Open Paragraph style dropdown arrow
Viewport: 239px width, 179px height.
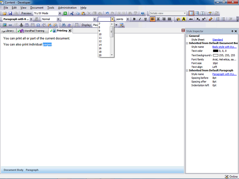pyautogui.click(x=31, y=19)
